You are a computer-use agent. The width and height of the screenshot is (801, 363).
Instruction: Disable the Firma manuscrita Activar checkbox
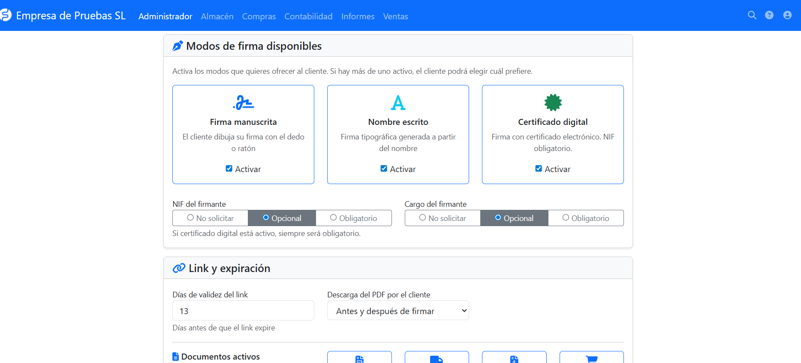[x=229, y=169]
